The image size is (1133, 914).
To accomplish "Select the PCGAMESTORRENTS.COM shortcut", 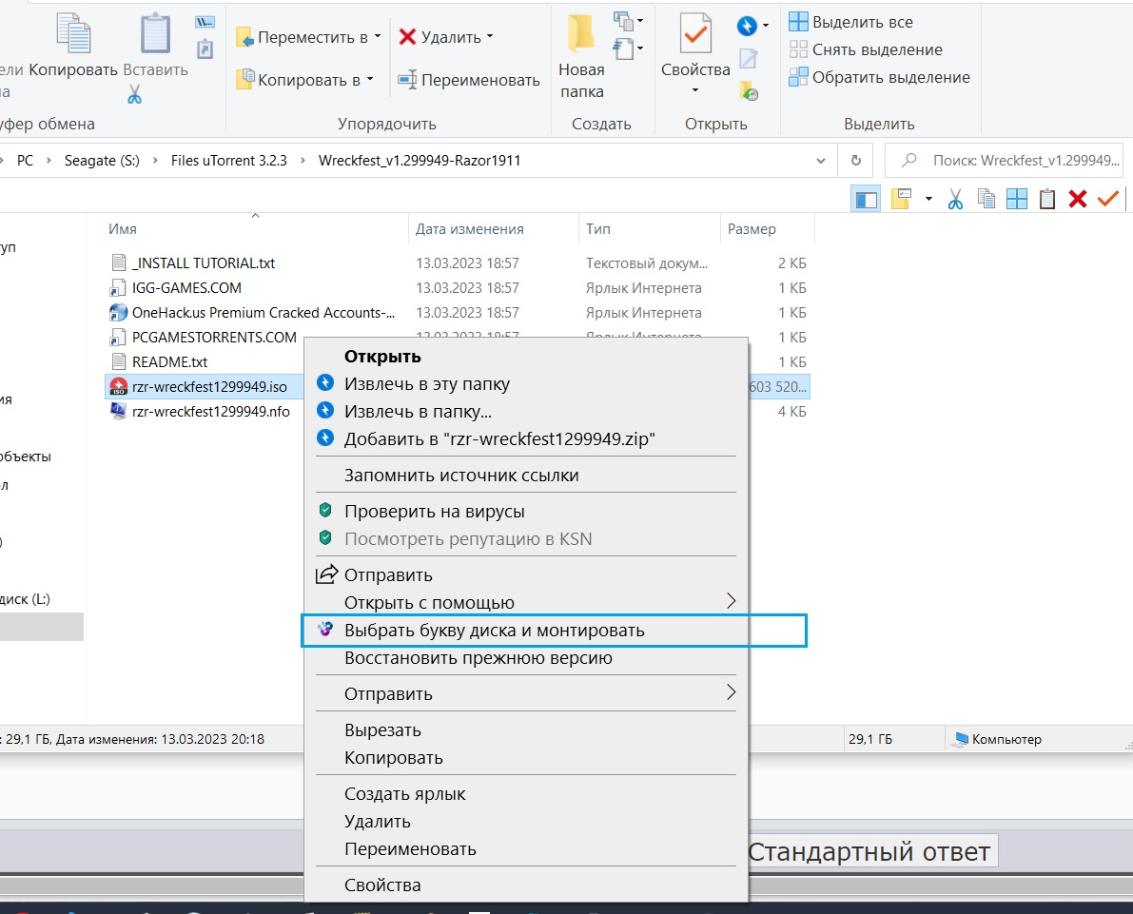I will click(214, 338).
